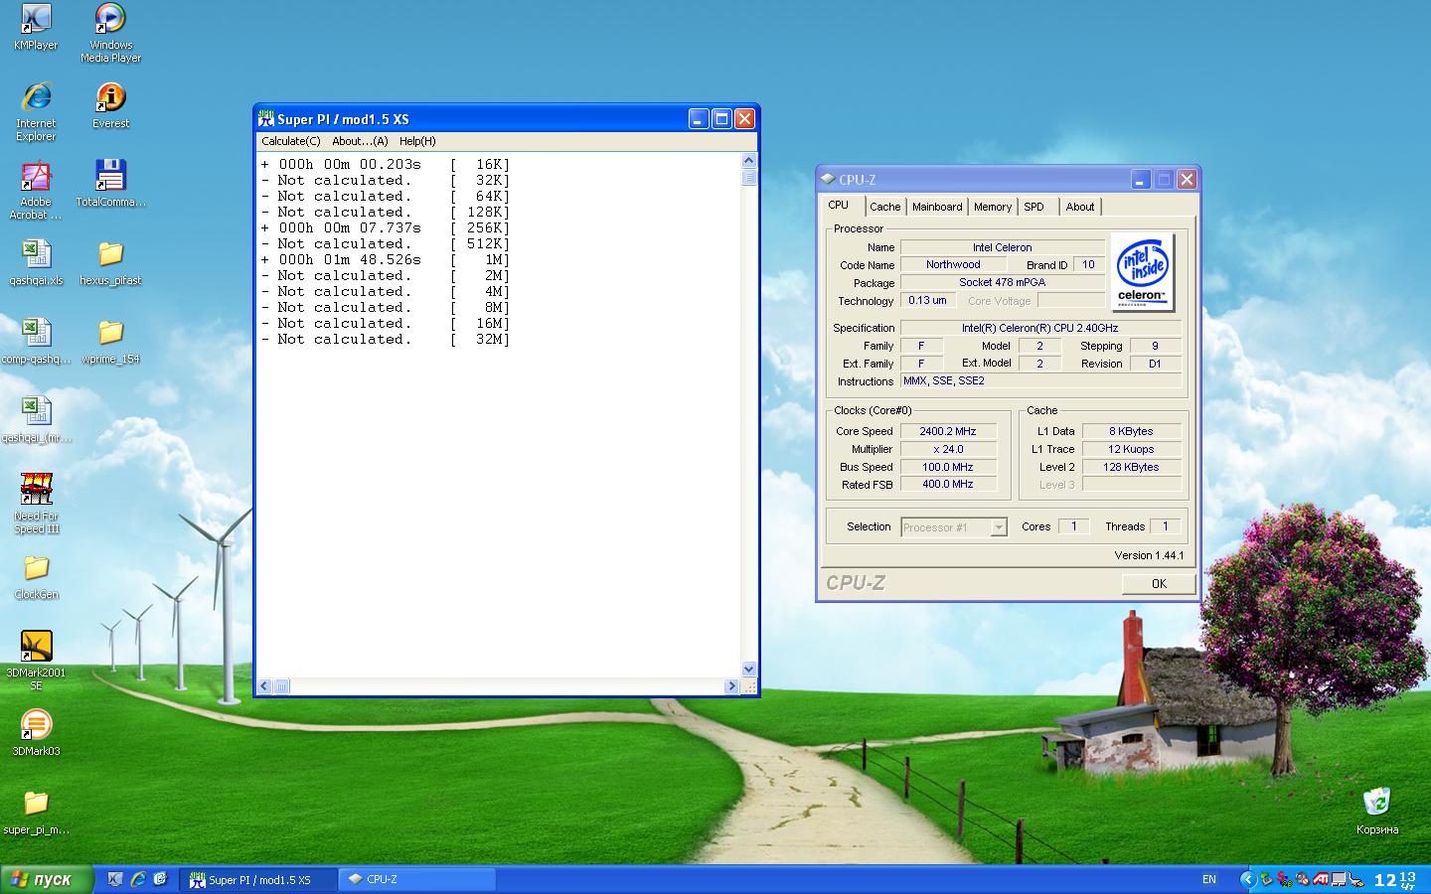
Task: Click Super PI vertical scrollbar up arrow
Action: tap(749, 161)
